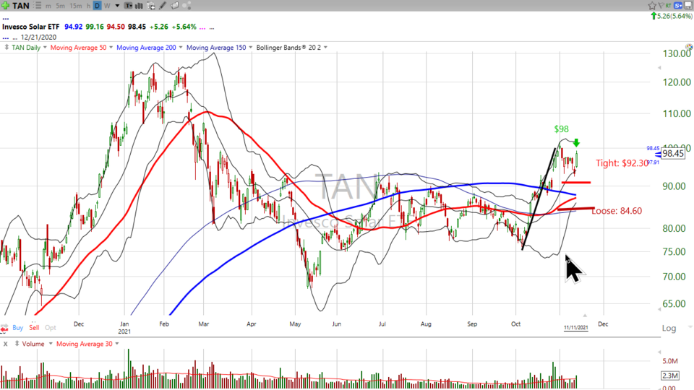Click the small scroll arrow above Dec axis
The height and width of the screenshot is (390, 694).
tap(585, 316)
